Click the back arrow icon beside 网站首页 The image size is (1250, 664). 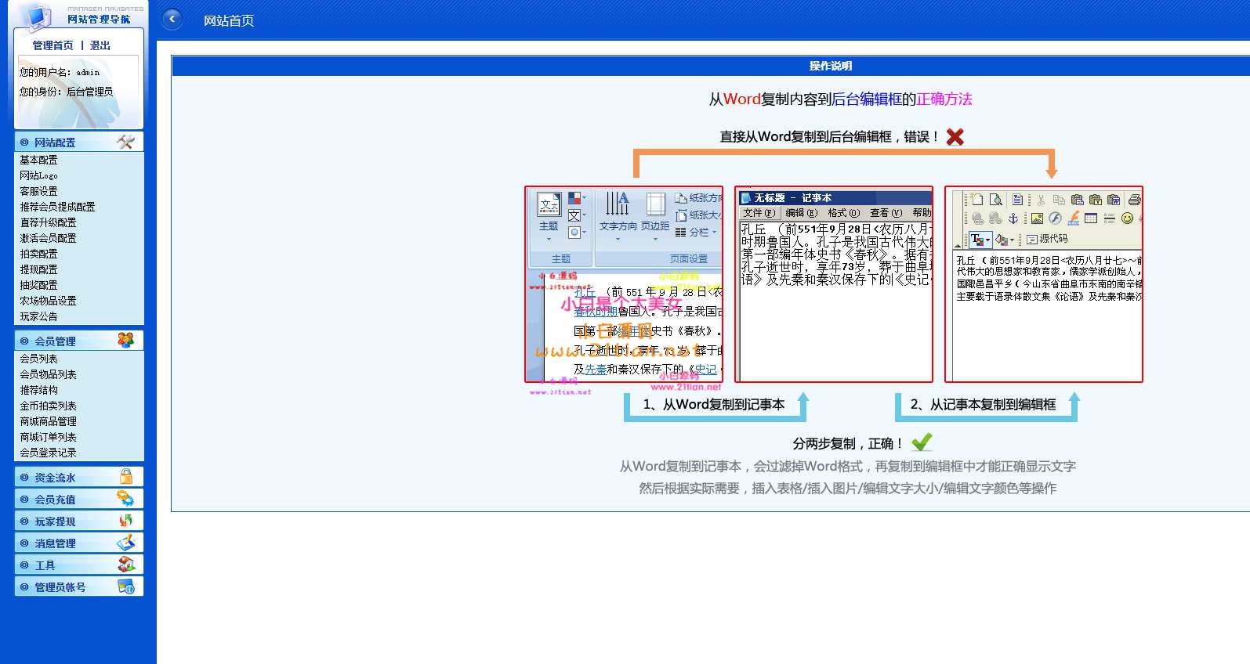point(172,20)
